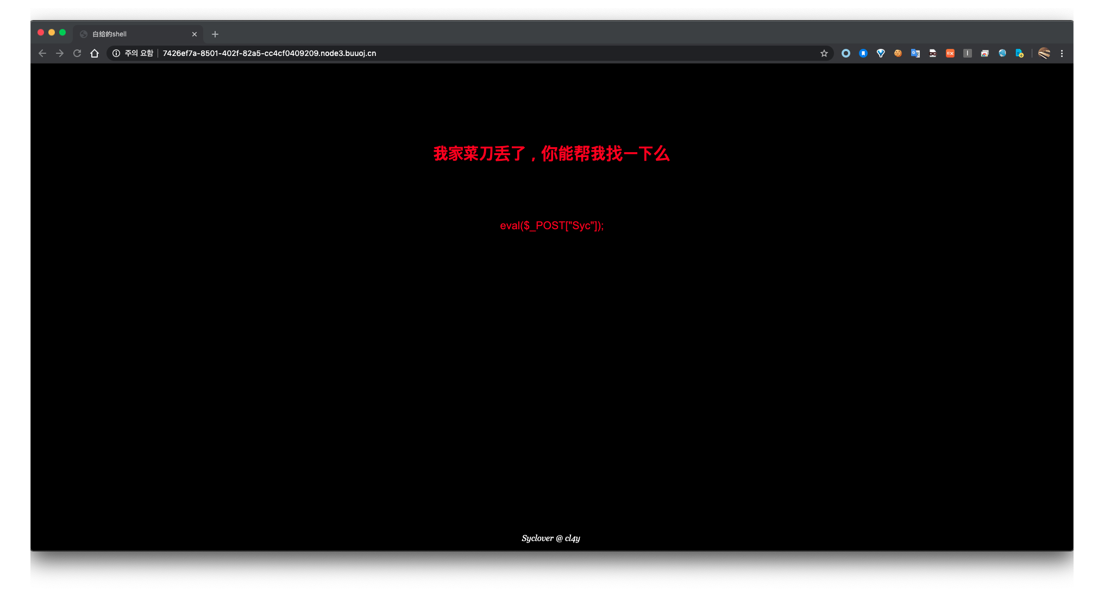
Task: Click the forward navigation arrow
Action: click(x=60, y=53)
